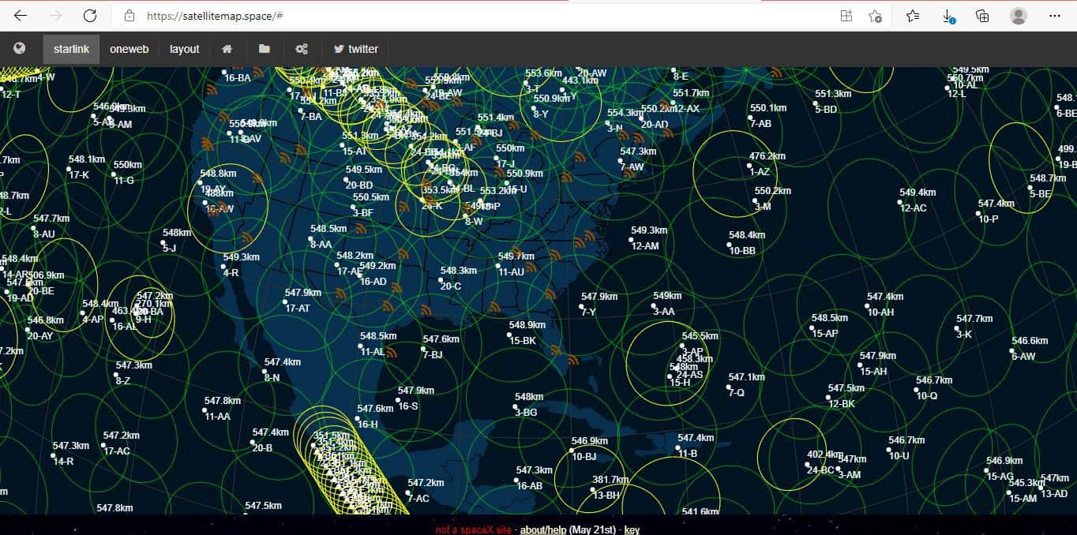1077x535 pixels.
Task: Open the browser Settings and more menu
Action: click(x=1055, y=16)
